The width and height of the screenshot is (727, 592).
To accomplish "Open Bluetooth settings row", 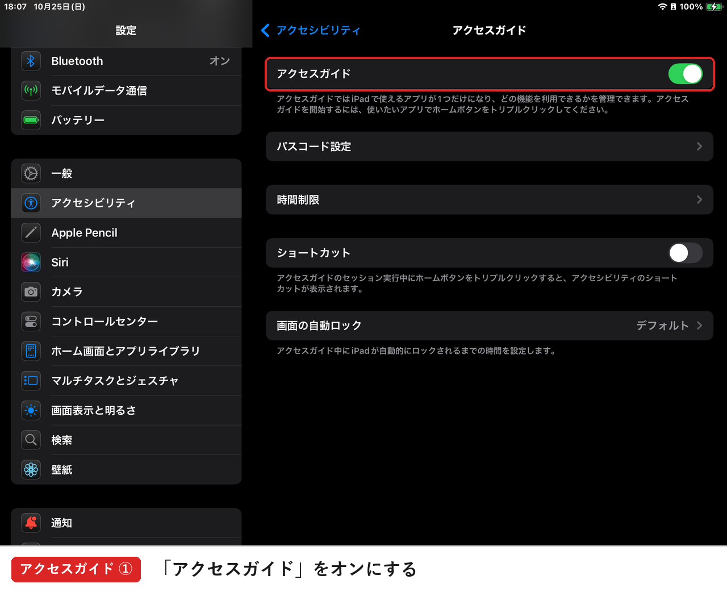I will coord(126,61).
